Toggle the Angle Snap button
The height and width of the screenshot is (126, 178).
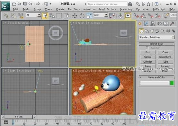click(143, 16)
